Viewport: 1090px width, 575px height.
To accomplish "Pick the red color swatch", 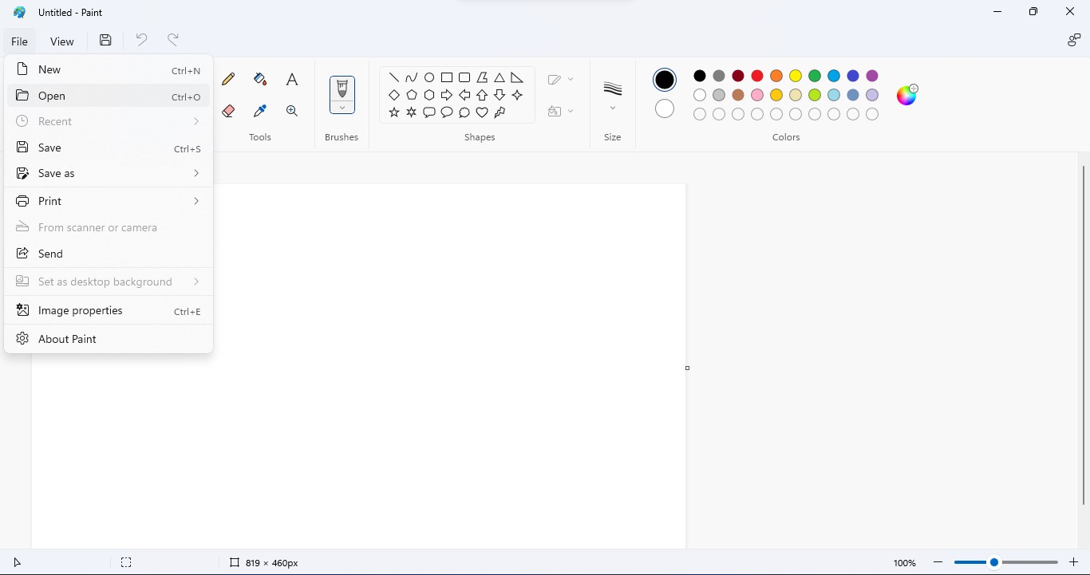I will [x=757, y=76].
